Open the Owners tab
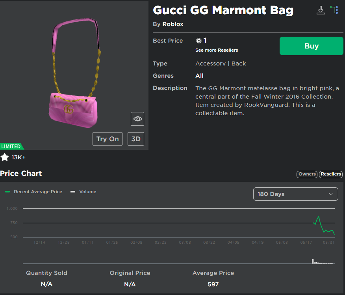 click(307, 174)
